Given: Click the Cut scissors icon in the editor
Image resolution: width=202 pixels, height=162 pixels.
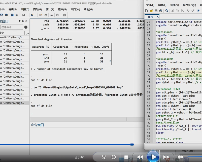Looking at the screenshot, I should [x=173, y=11].
